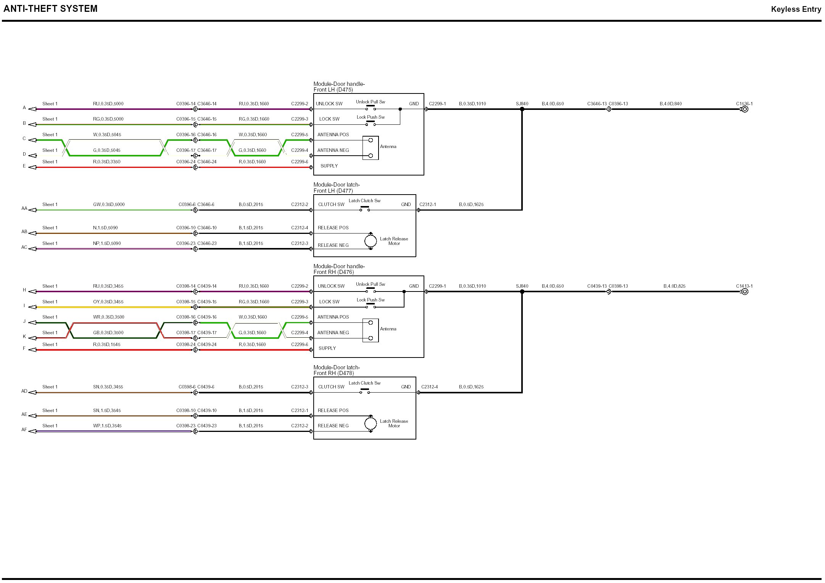Click Latch Clutch Sw symbol in D477
825x583 pixels.
[x=365, y=209]
